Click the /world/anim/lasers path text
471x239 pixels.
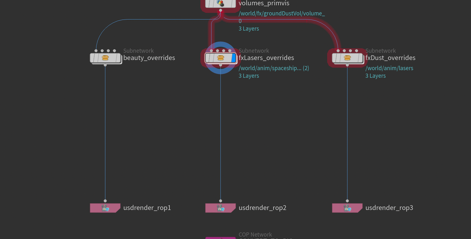click(x=389, y=68)
